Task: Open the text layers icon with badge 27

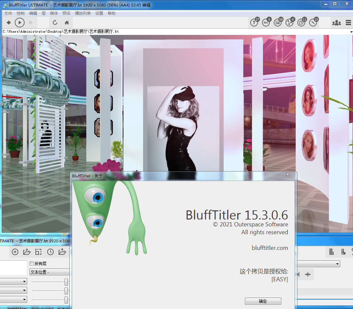Action: pos(255,22)
